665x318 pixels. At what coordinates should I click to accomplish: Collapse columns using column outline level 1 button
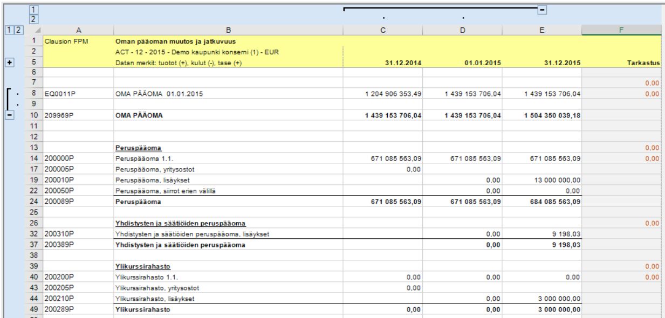coord(35,10)
